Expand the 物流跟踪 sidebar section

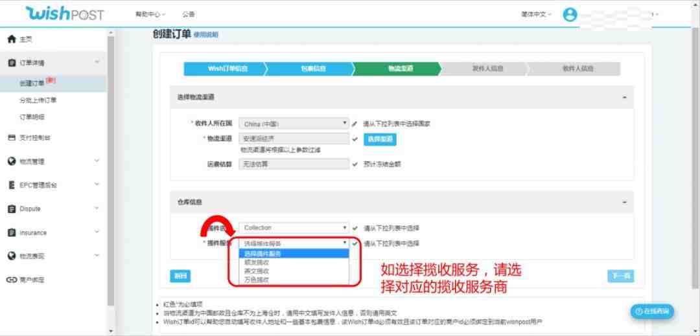pyautogui.click(x=97, y=255)
